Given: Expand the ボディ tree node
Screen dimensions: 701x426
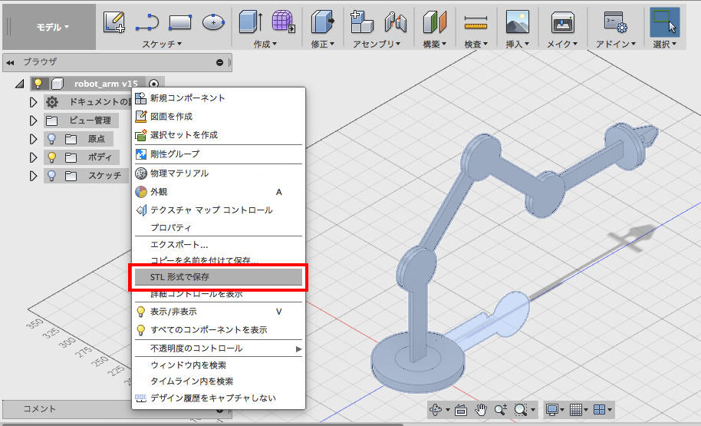Looking at the screenshot, I should tap(33, 157).
